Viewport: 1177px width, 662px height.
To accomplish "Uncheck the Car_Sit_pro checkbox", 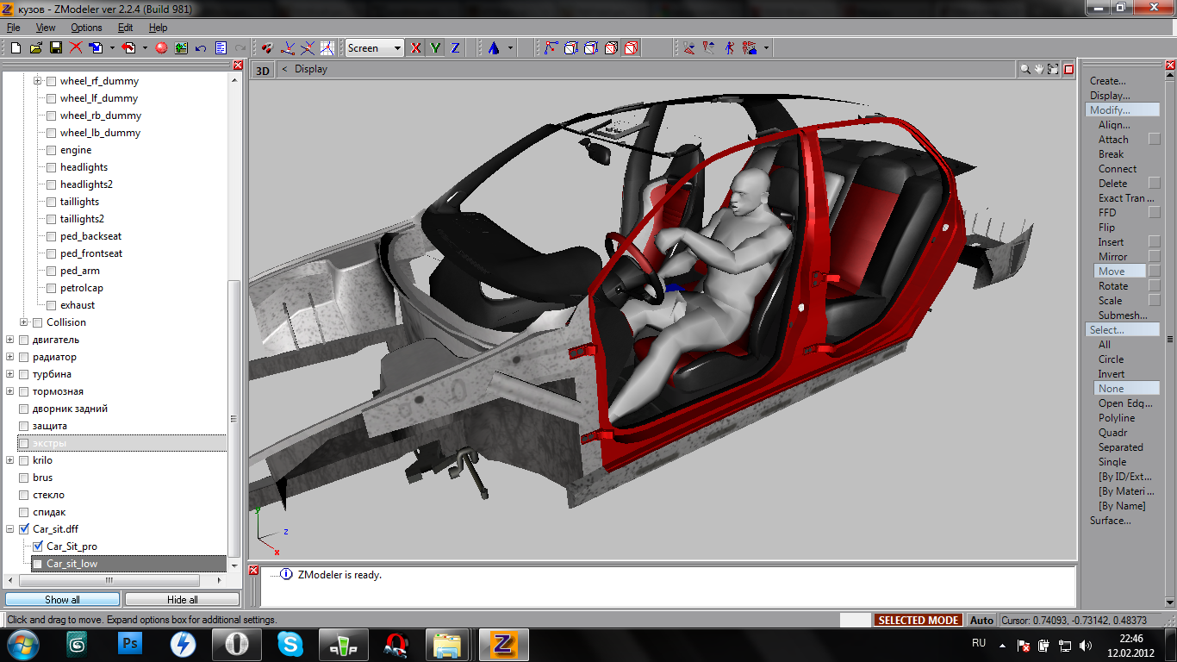I will coord(38,546).
